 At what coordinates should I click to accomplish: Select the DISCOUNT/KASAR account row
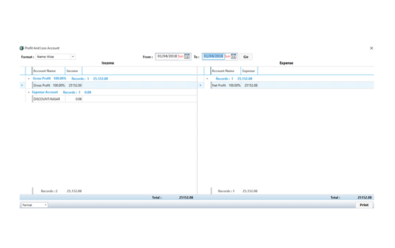click(x=111, y=99)
